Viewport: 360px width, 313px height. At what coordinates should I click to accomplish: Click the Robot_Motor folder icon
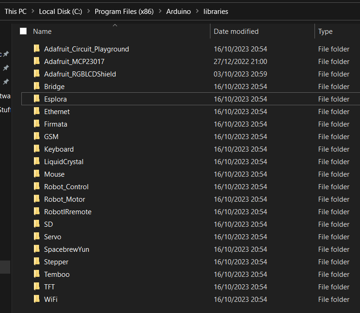(x=37, y=199)
